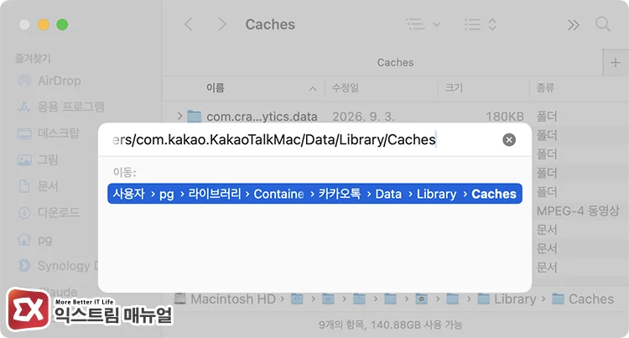Clear the Go to Folder path field
The image size is (629, 338).
pyautogui.click(x=509, y=140)
